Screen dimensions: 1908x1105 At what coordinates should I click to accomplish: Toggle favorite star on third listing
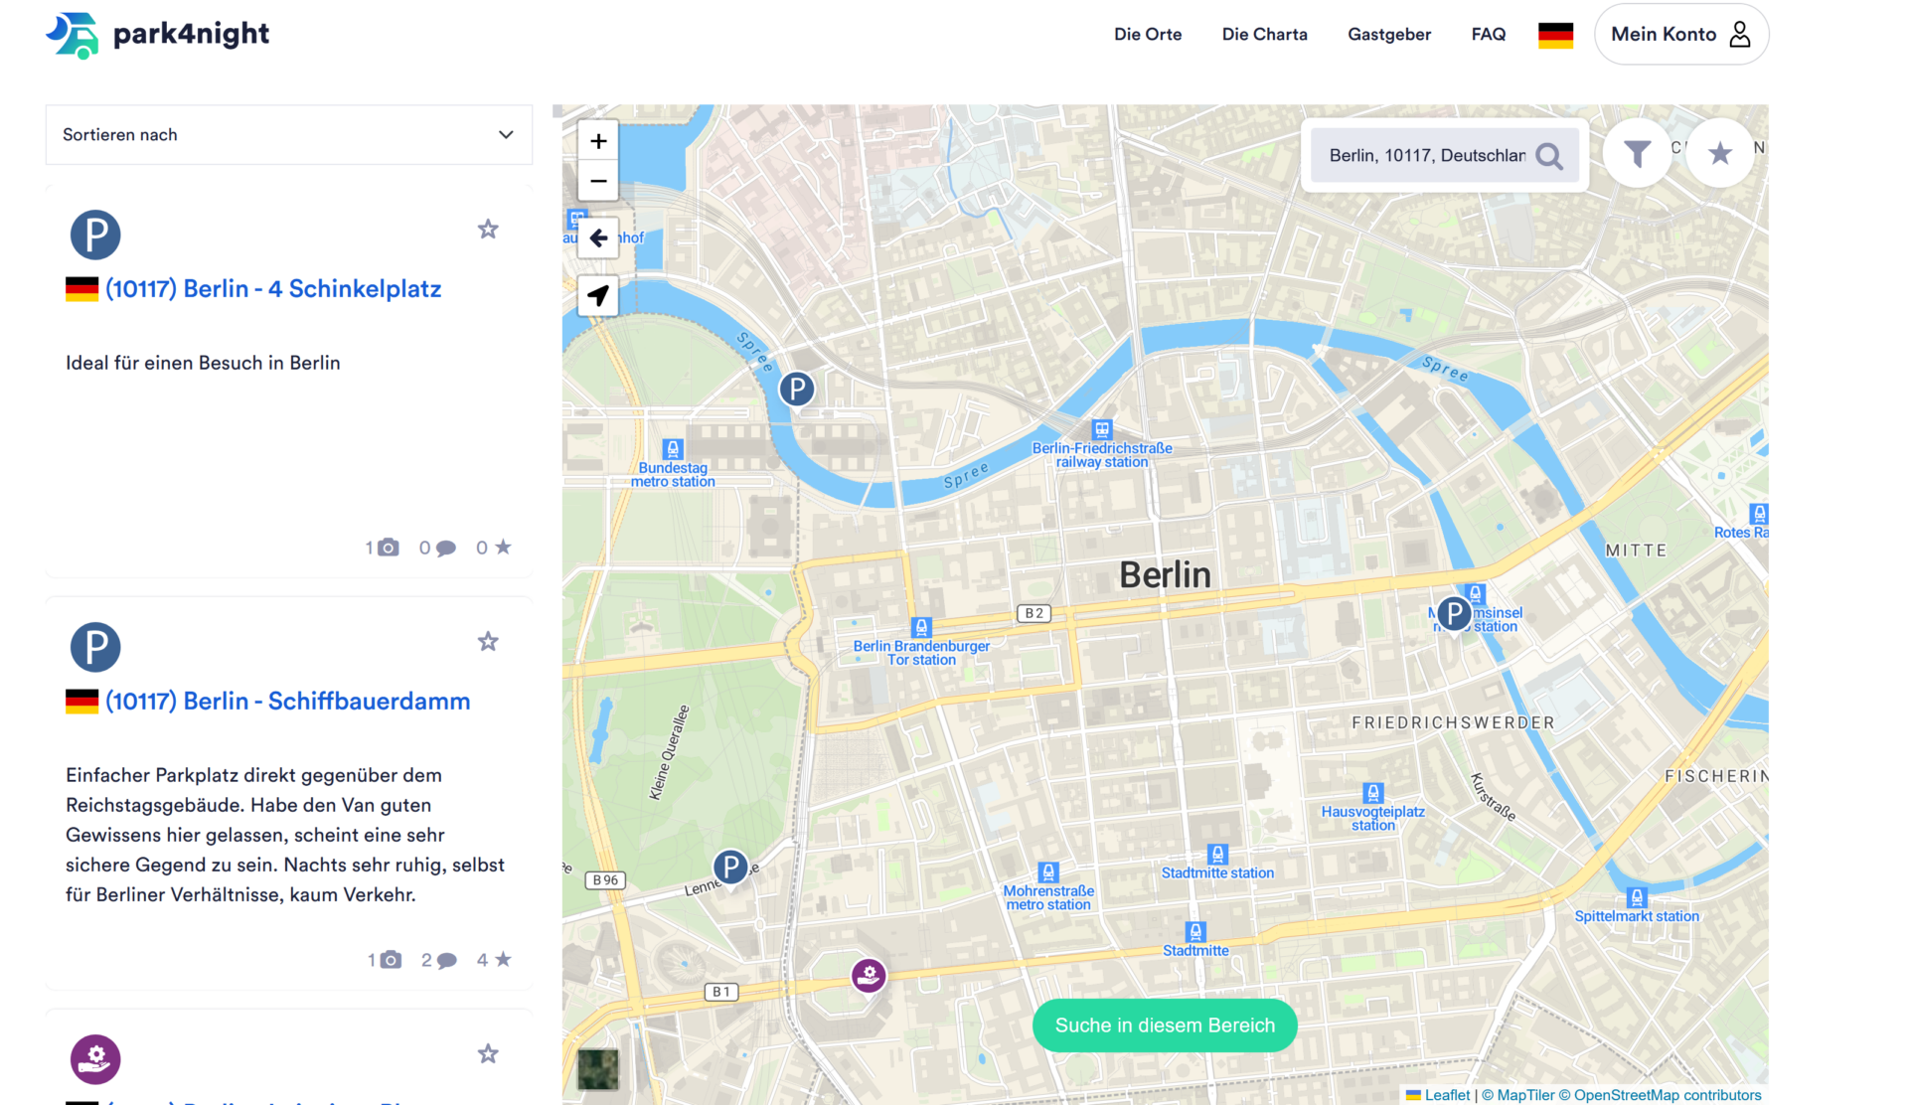(488, 1054)
